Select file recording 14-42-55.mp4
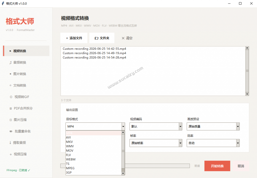 94,49
